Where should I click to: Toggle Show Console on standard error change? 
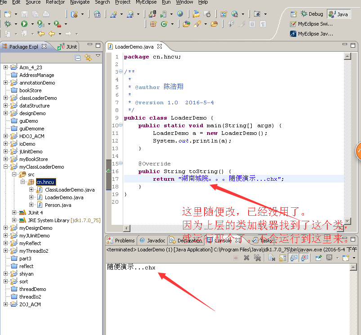(304, 258)
